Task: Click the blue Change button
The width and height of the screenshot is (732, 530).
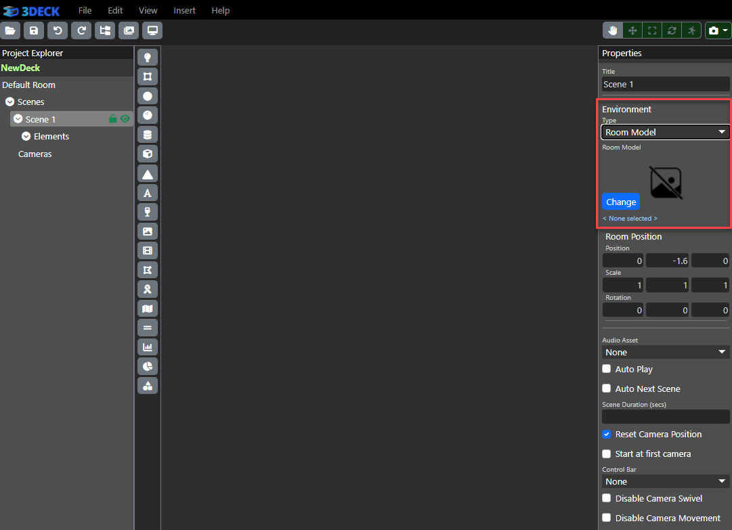Action: click(621, 202)
